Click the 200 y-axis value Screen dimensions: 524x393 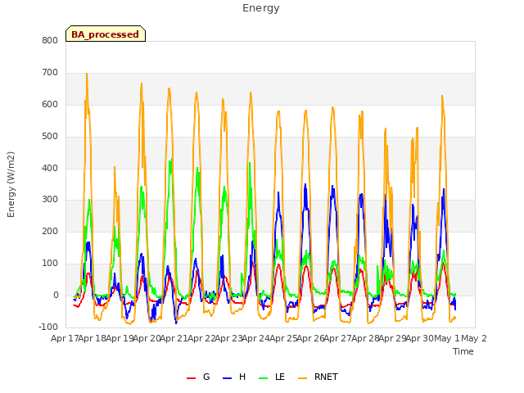tap(50, 231)
